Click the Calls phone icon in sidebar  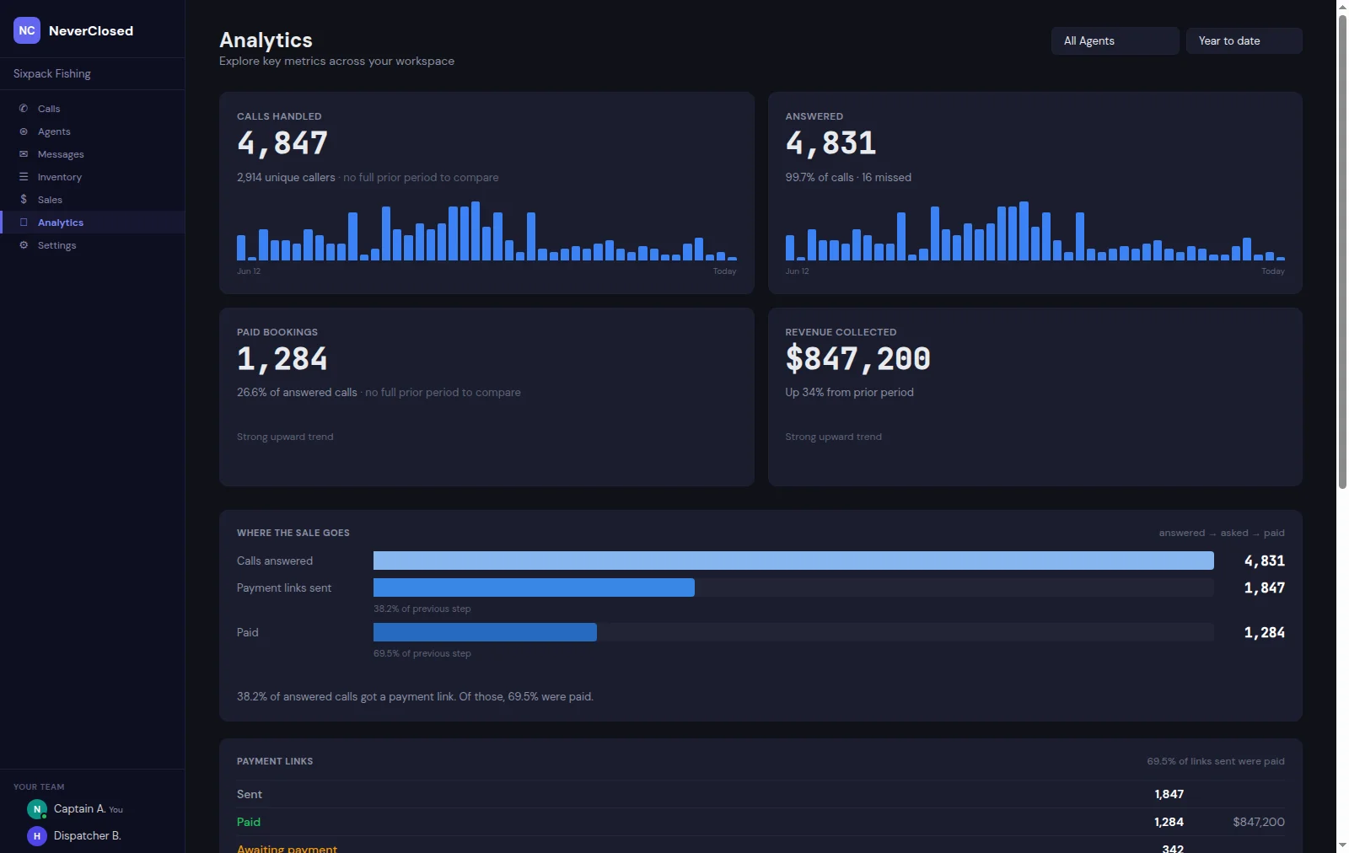tap(24, 109)
